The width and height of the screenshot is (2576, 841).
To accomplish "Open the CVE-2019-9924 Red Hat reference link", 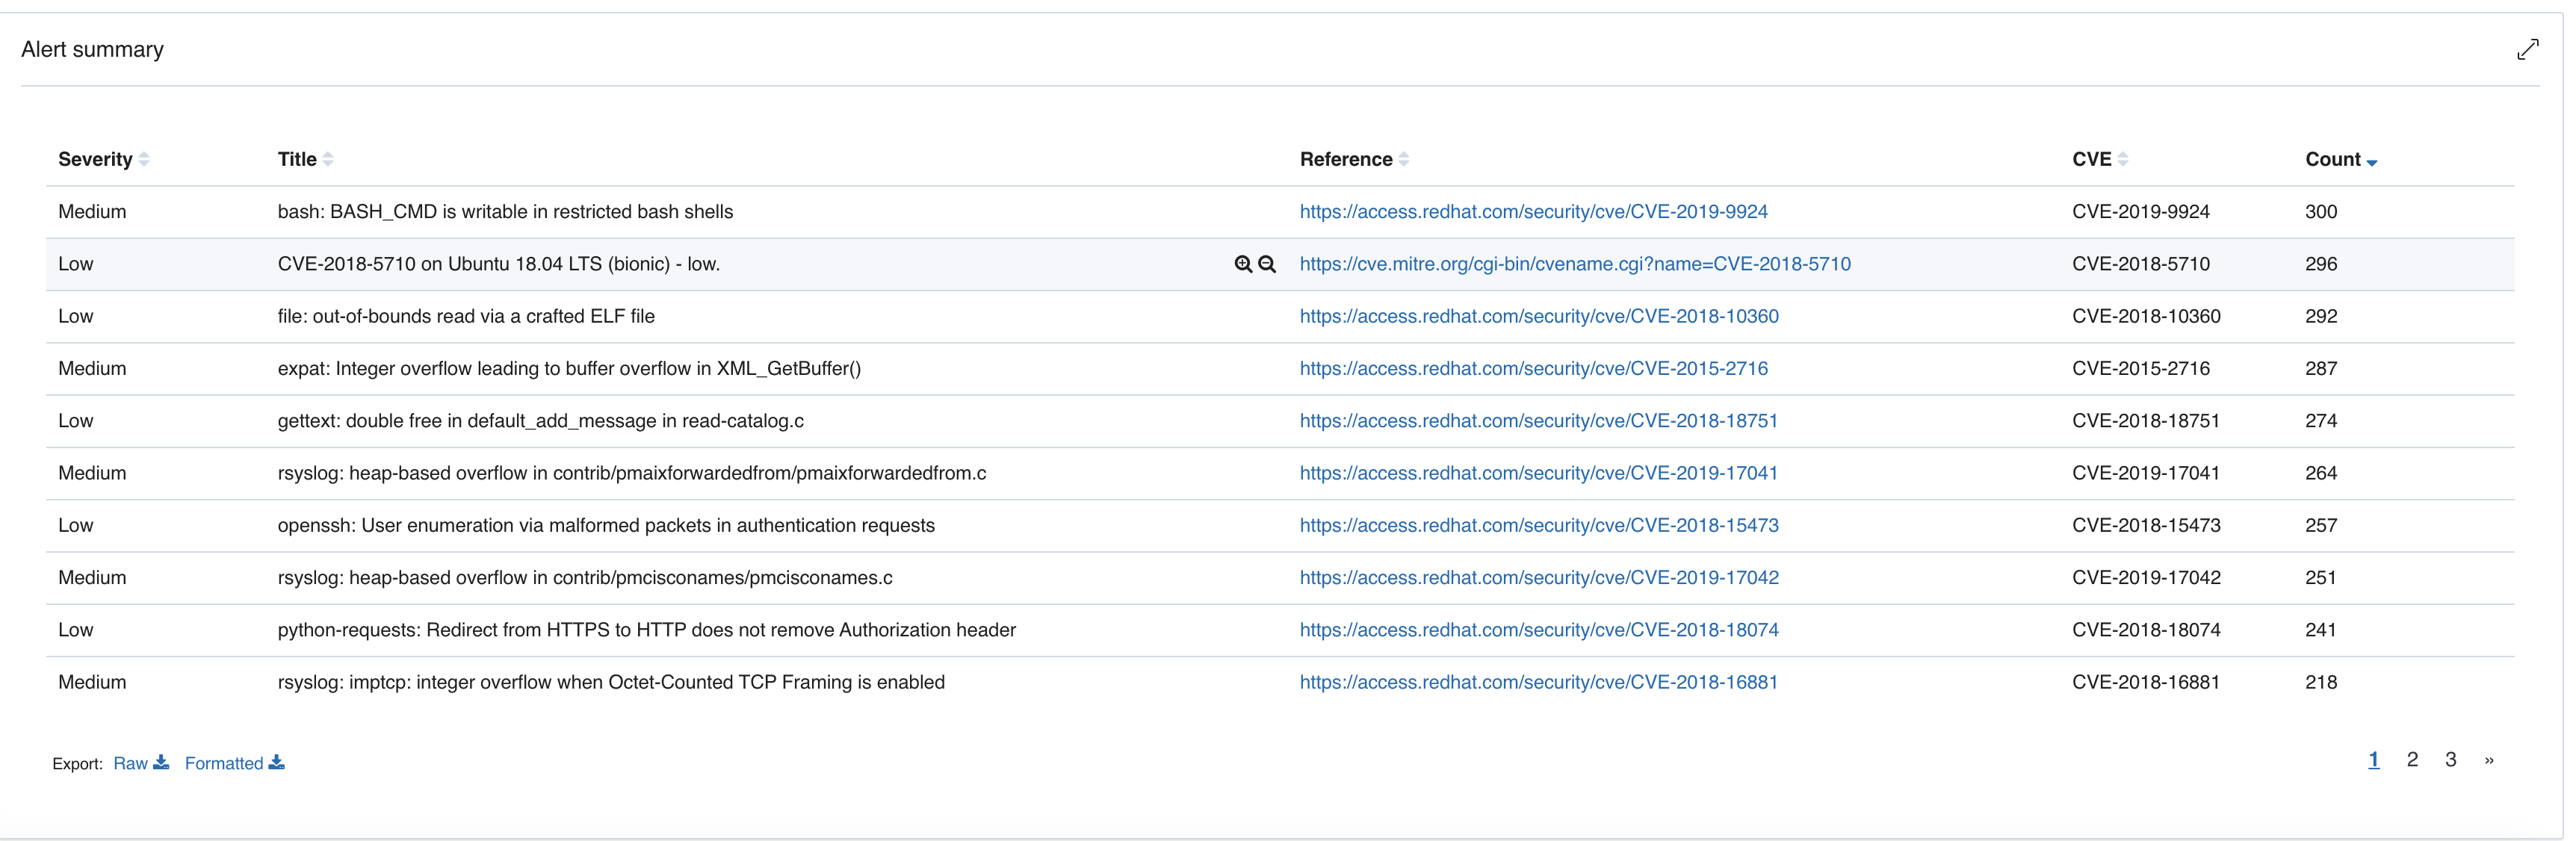I will point(1533,212).
